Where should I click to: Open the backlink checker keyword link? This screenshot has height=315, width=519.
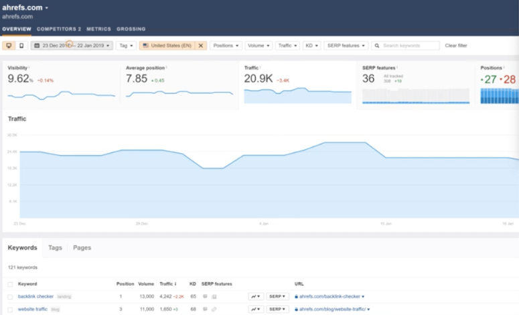[x=35, y=296]
